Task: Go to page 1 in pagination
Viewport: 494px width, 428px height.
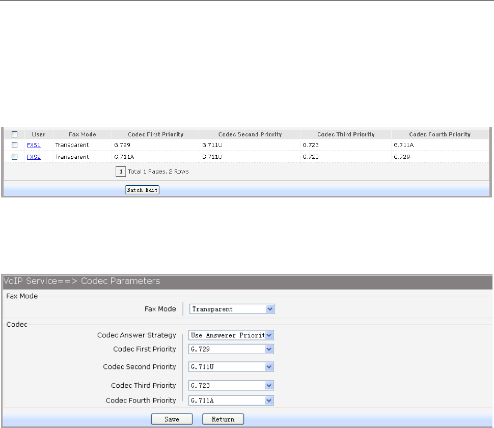Action: [121, 172]
